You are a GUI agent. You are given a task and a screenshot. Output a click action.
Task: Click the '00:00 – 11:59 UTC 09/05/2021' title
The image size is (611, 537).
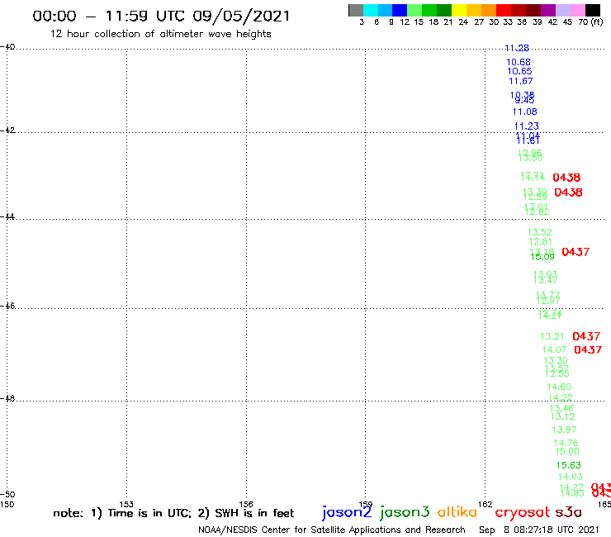pos(161,16)
